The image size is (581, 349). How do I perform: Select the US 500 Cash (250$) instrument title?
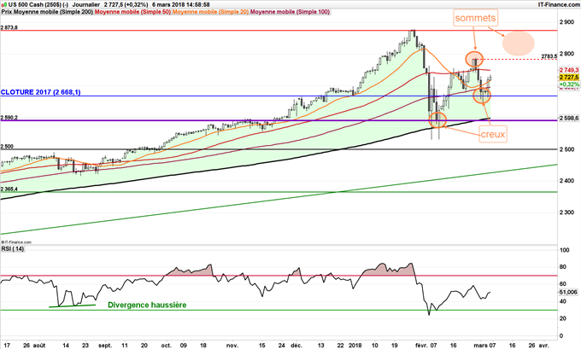click(x=35, y=5)
